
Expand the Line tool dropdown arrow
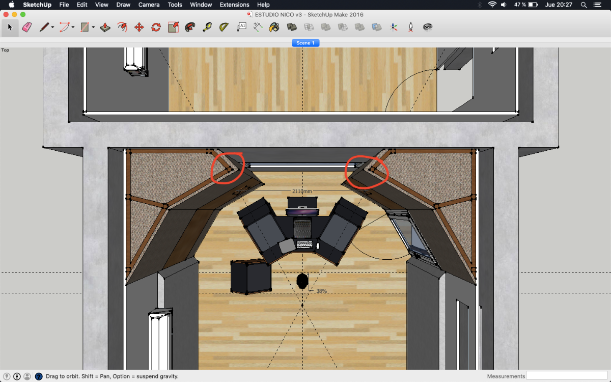[x=52, y=28]
